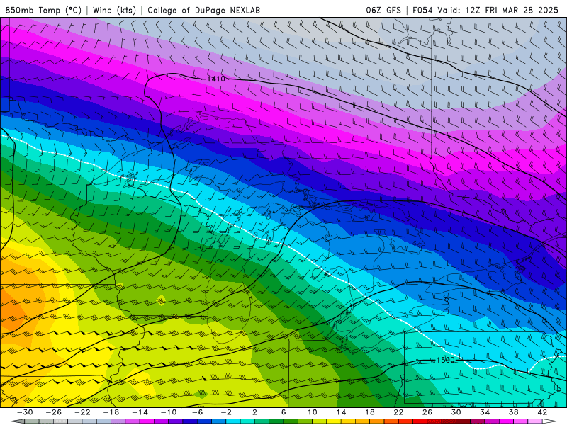Click the positive 6 value on the color scale
567x425 pixels.
tap(283, 412)
